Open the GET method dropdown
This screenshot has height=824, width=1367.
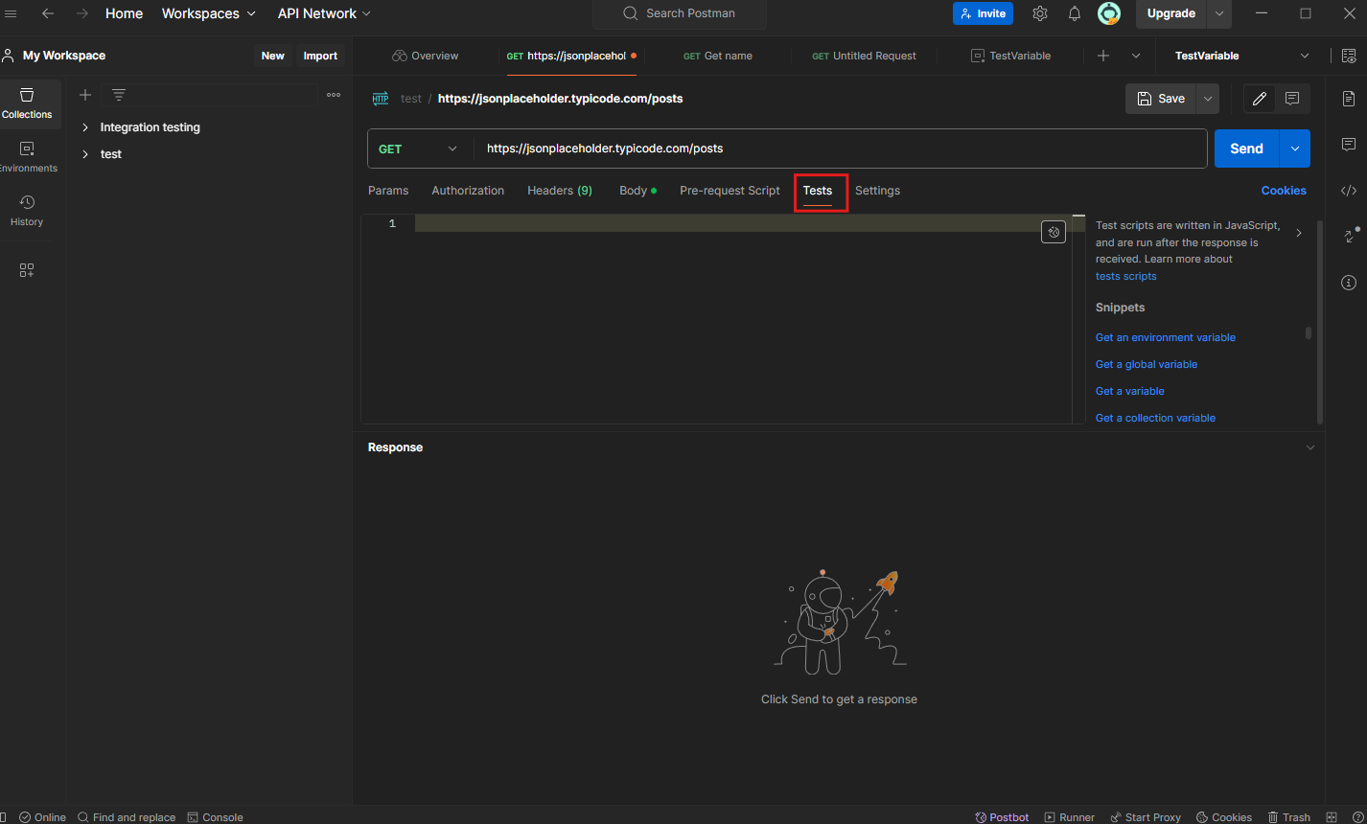coord(420,149)
